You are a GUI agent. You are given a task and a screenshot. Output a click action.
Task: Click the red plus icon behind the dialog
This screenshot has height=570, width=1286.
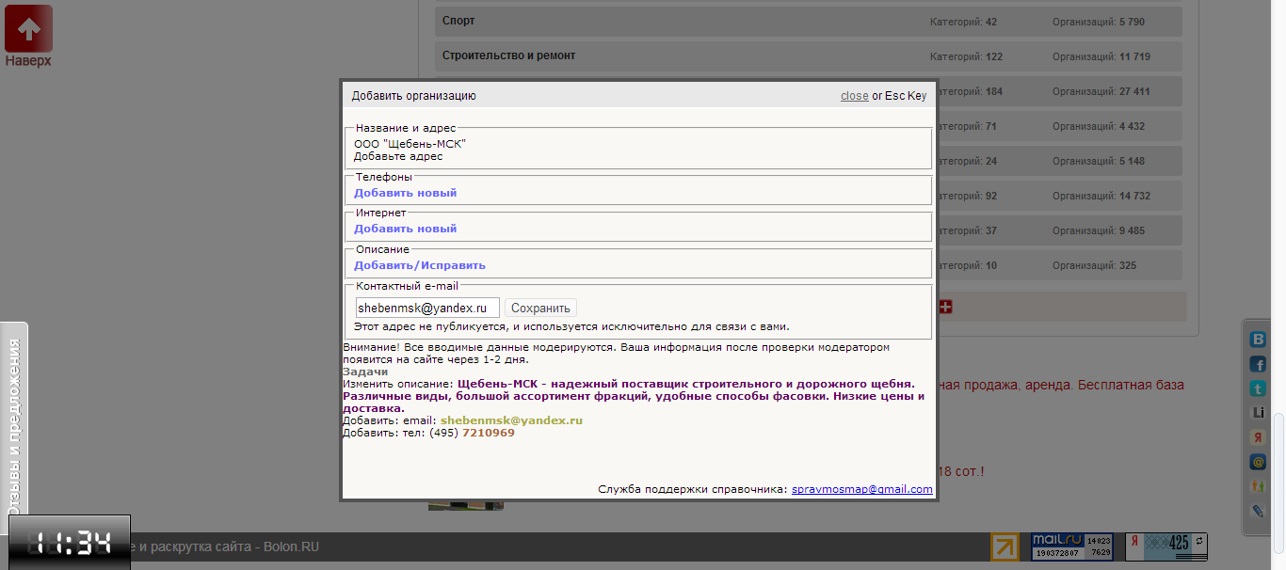pos(946,307)
